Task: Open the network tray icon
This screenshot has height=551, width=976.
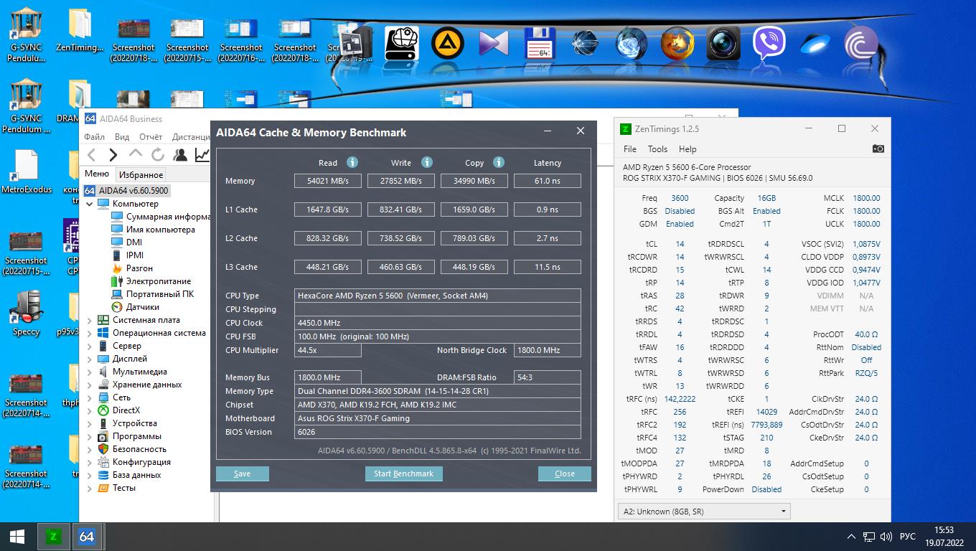Action: (868, 537)
